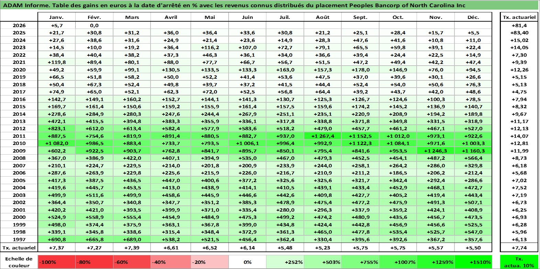
Task: Click the '+1 246,3' cell in November 2009
Action: (x=436, y=151)
